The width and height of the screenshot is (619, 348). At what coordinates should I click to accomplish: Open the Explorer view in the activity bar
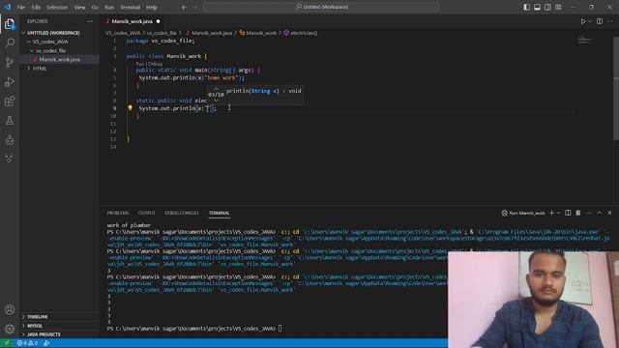click(x=10, y=24)
